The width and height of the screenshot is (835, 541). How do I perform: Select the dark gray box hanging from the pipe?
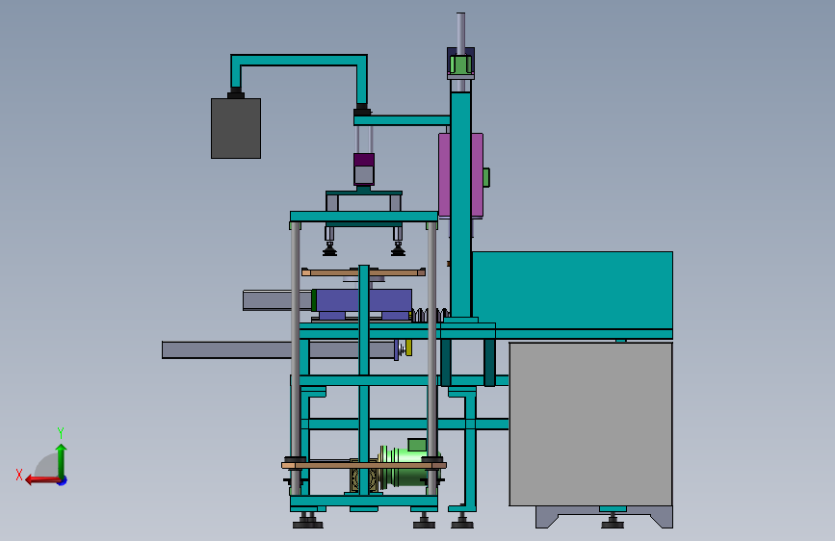click(236, 128)
